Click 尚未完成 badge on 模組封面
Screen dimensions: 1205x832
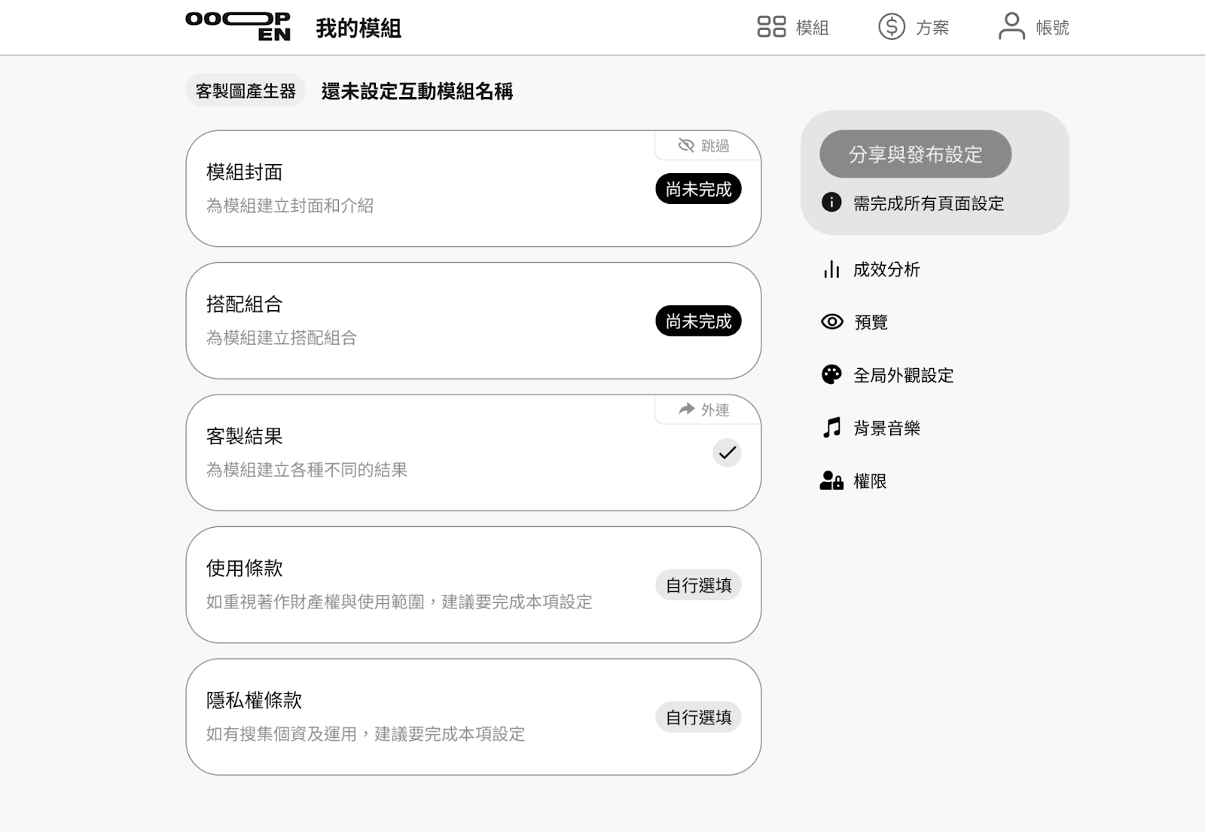[x=698, y=189]
